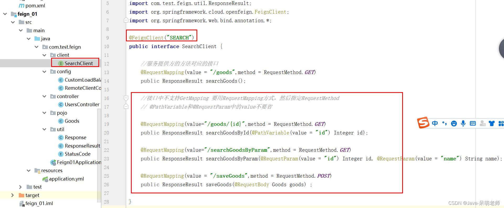The width and height of the screenshot is (504, 208).
Task: Collapse the main folder
Action: click(21, 30)
